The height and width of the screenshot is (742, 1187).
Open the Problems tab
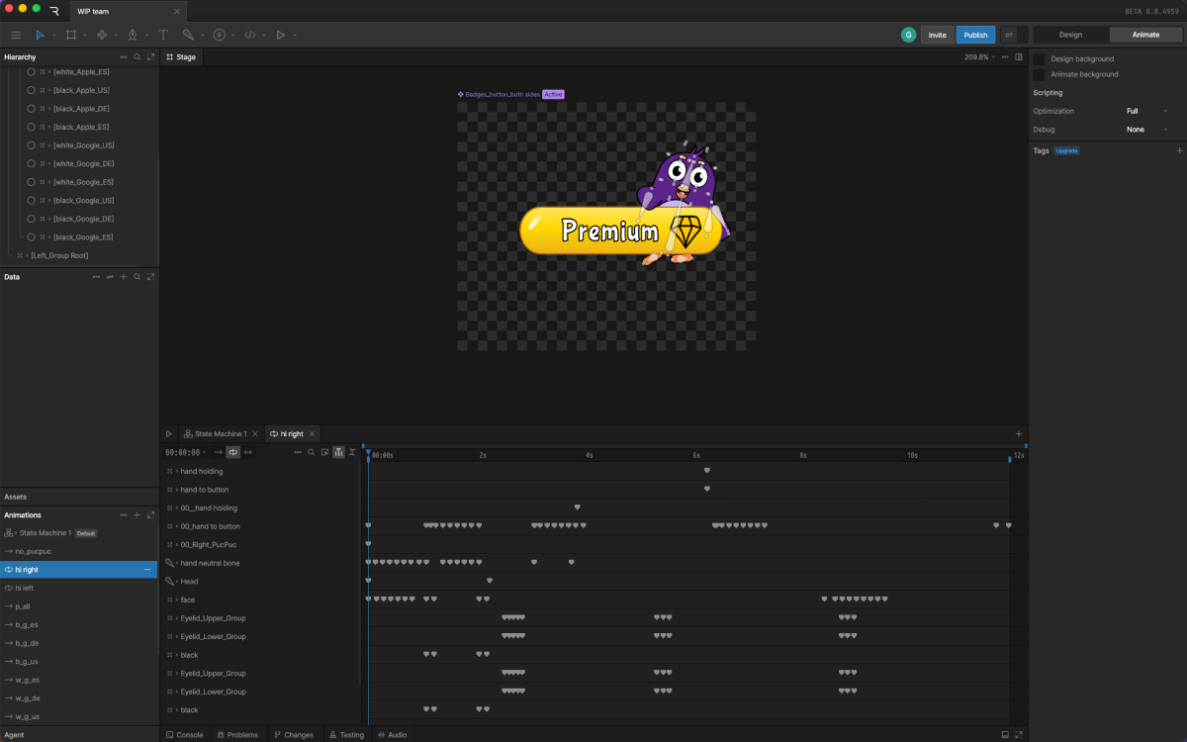point(237,735)
